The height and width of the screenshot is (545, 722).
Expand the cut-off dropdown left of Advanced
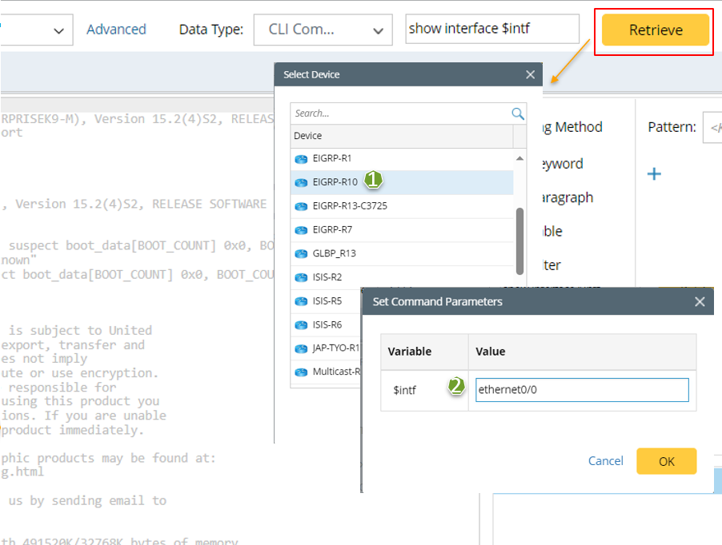(37, 30)
